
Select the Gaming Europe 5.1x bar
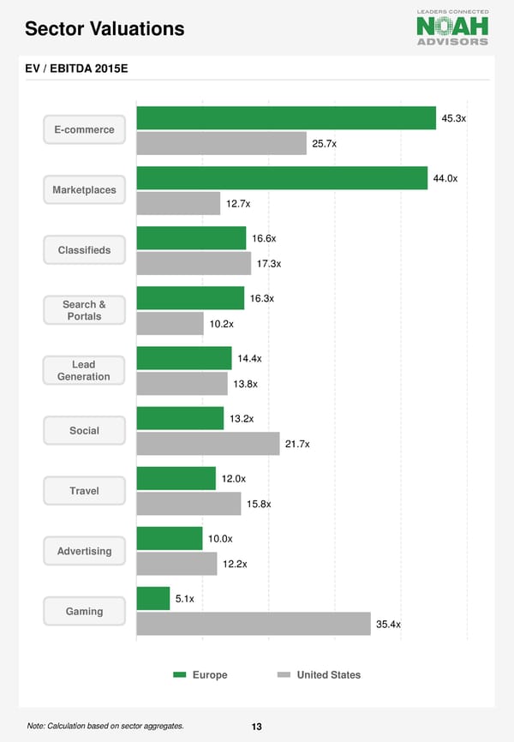[153, 598]
